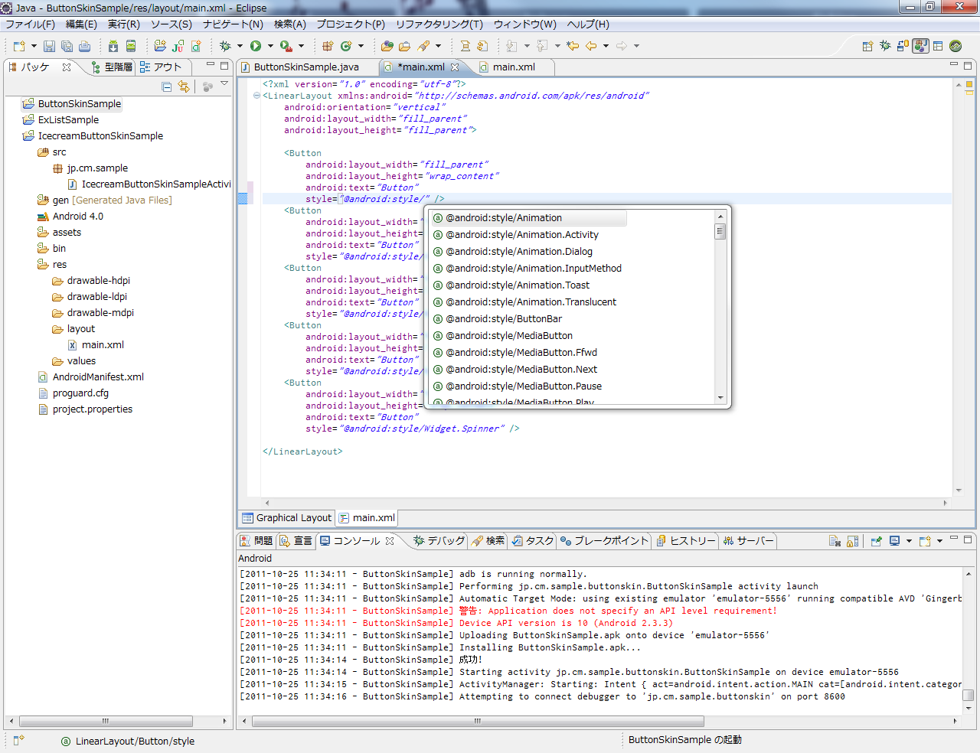Switch to the ButtonSkinSample.java editor tab
This screenshot has width=980, height=753.
pos(305,67)
